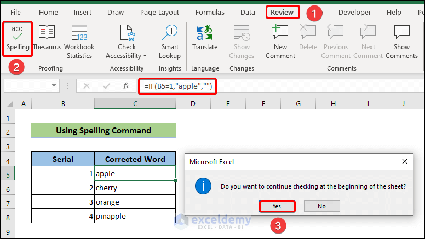Open Workbook Statistics

pos(79,42)
